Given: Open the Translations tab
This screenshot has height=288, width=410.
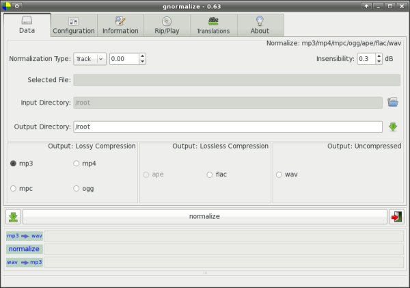Looking at the screenshot, I should coord(213,26).
